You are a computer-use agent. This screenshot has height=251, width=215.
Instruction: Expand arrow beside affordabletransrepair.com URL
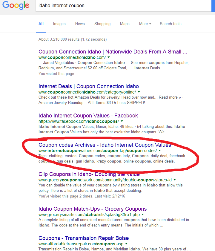[x=126, y=244]
